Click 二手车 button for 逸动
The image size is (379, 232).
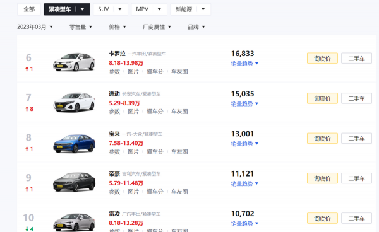tap(356, 98)
